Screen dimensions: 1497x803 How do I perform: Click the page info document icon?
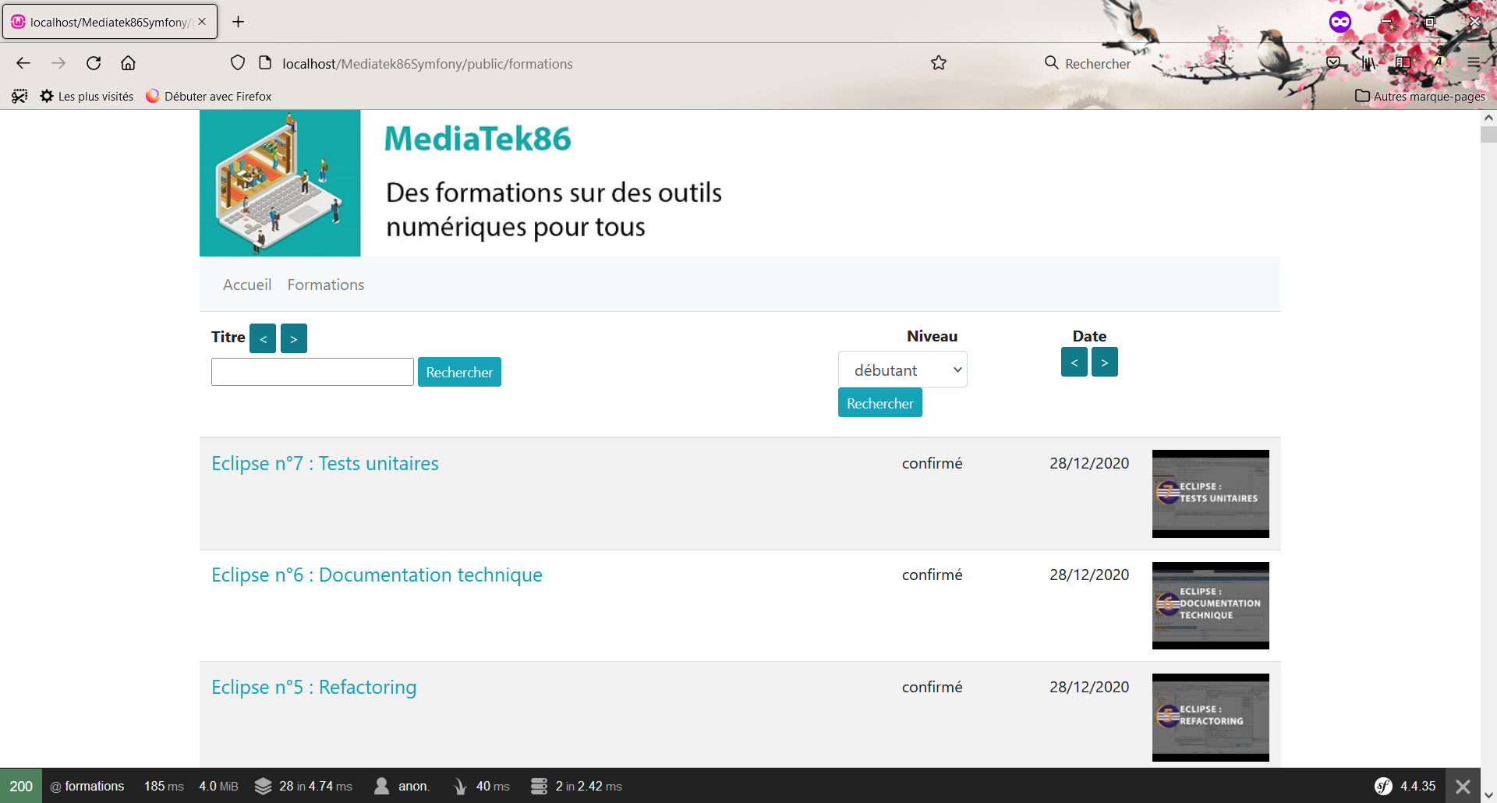265,63
